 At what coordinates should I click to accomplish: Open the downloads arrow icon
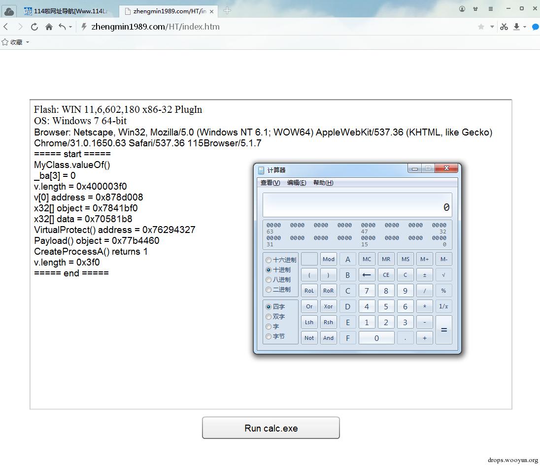coord(516,27)
